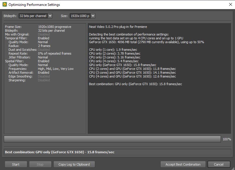Click the Neat Video 5.0.2 Pro log line

(118, 27)
